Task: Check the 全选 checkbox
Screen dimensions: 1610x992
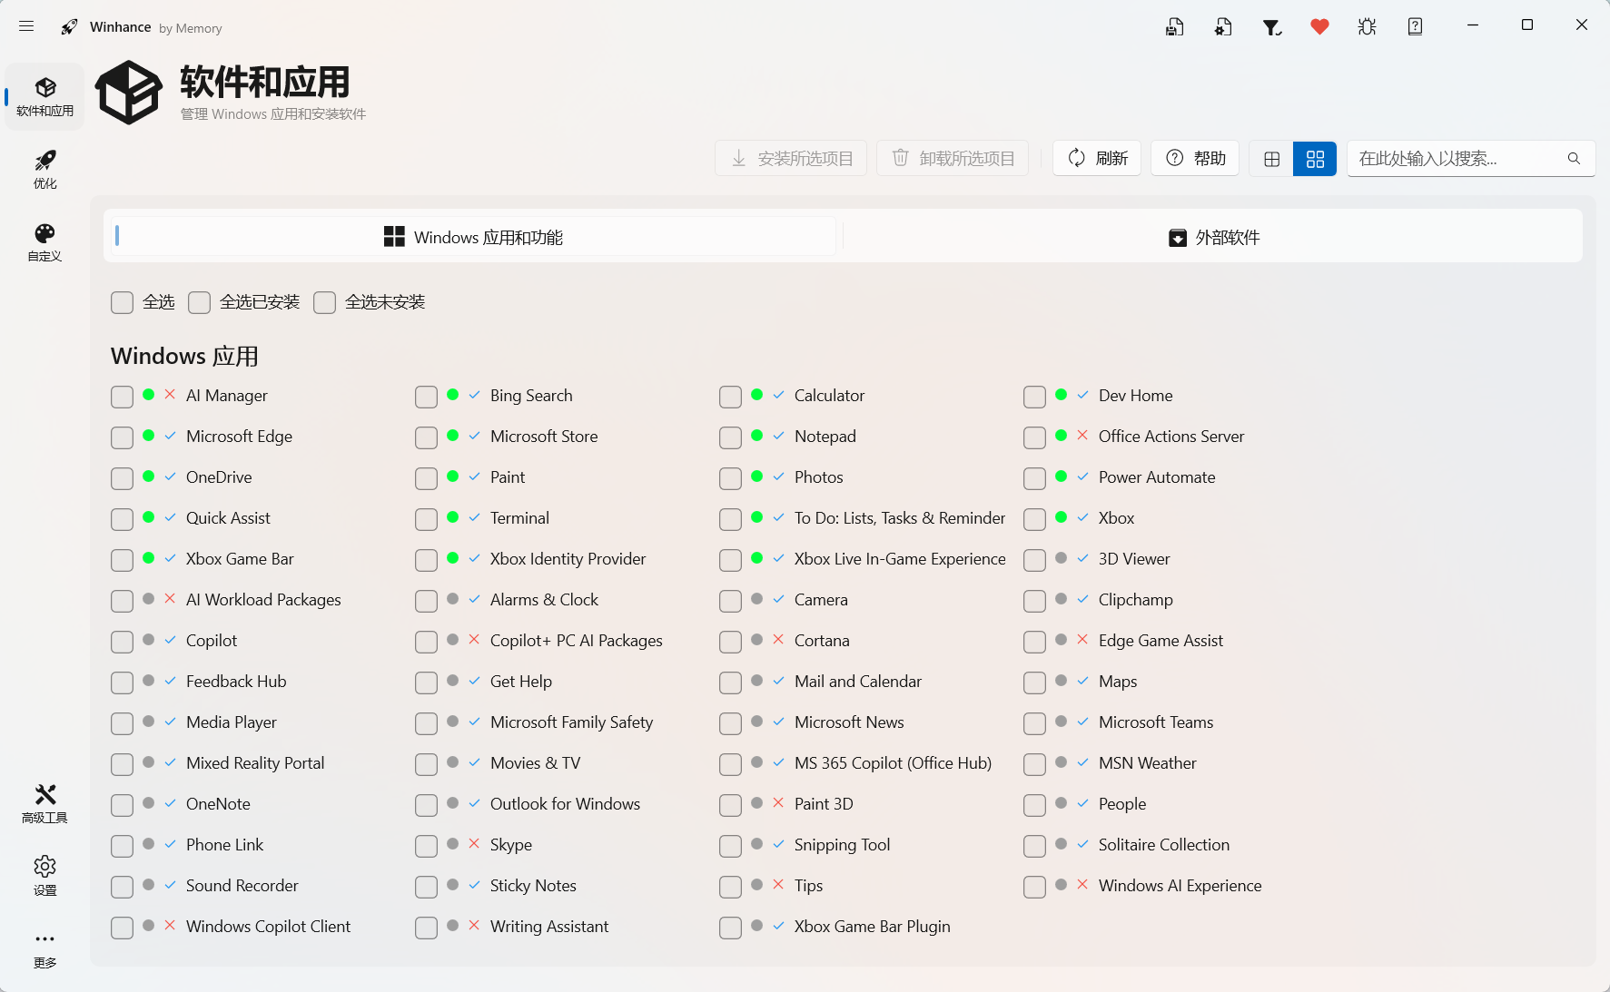Action: [x=122, y=302]
